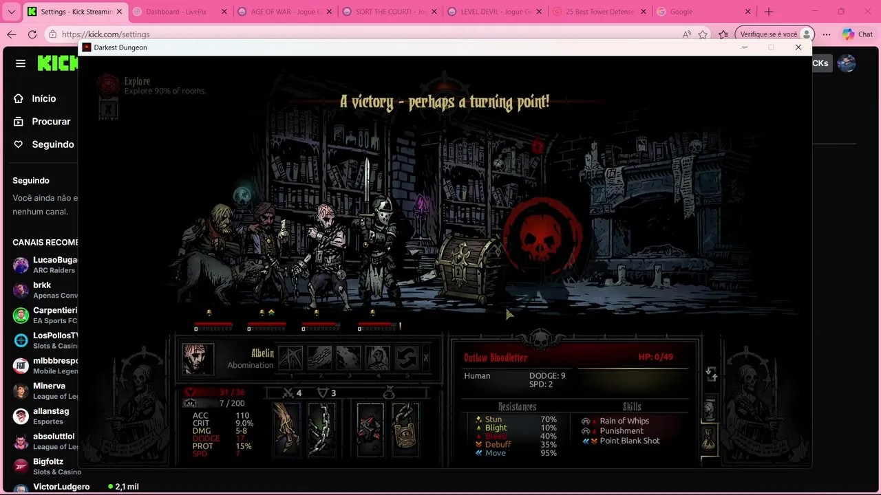
Task: Open the Kick hamburger menu
Action: [x=21, y=63]
